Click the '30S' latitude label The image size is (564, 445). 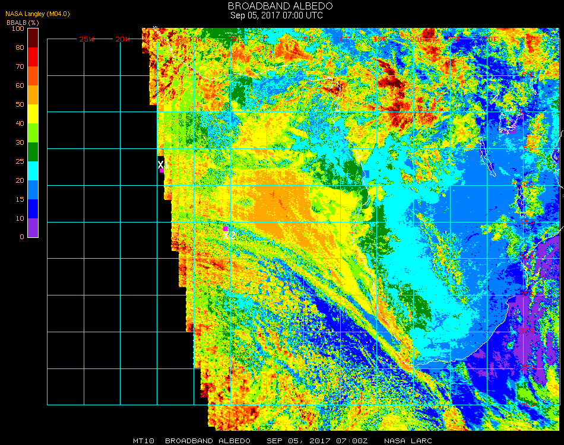coord(527,331)
